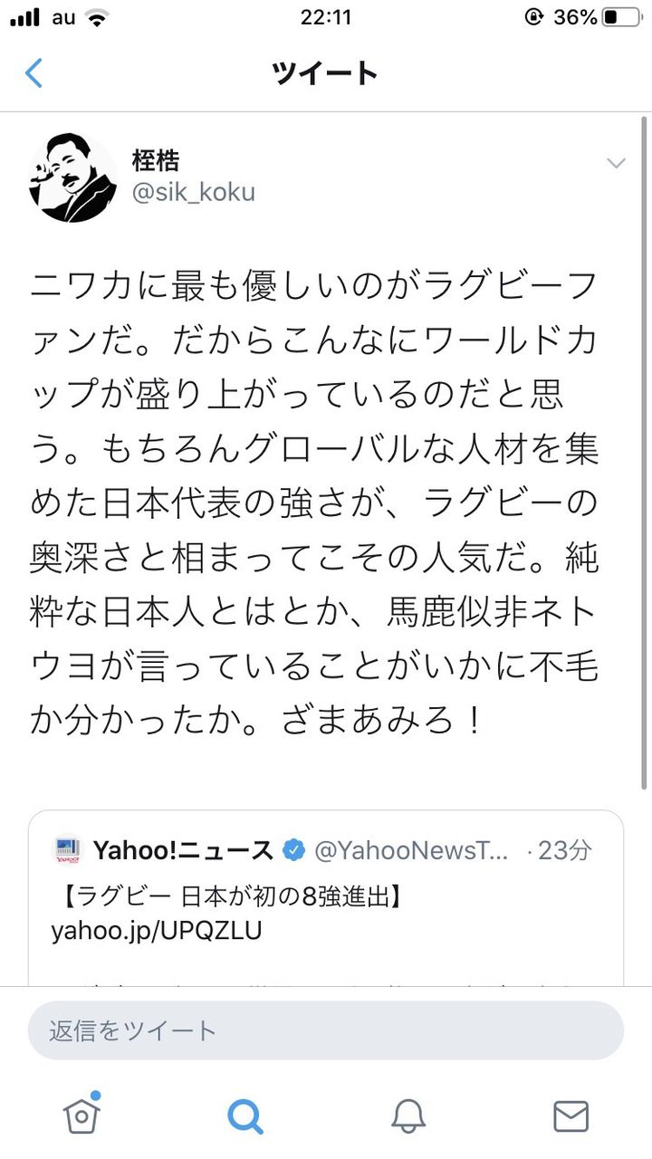Tap the 返信をツイート reply field
Image resolution: width=652 pixels, height=1159 pixels.
326,1030
